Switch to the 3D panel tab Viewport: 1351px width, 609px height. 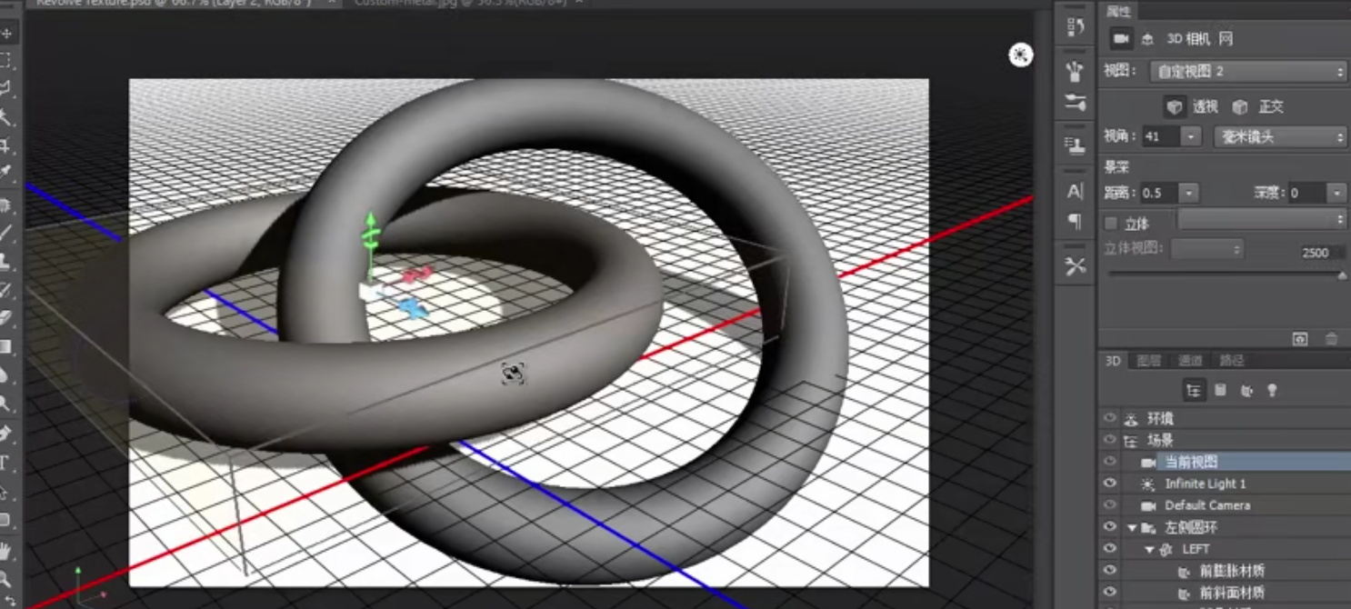tap(1113, 361)
